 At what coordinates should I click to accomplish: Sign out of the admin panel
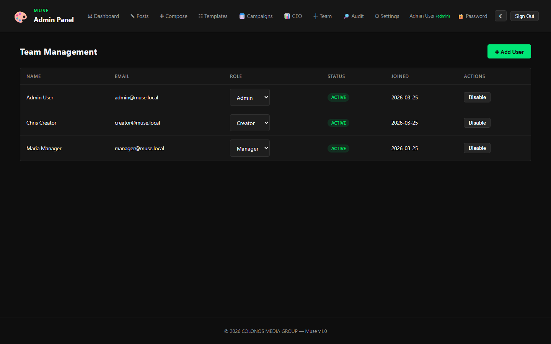point(524,16)
